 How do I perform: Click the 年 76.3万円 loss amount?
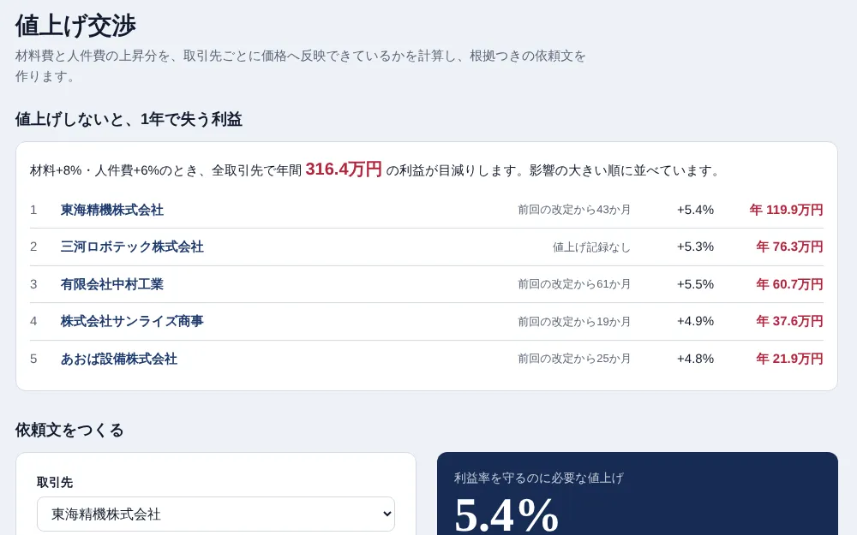pyautogui.click(x=789, y=247)
